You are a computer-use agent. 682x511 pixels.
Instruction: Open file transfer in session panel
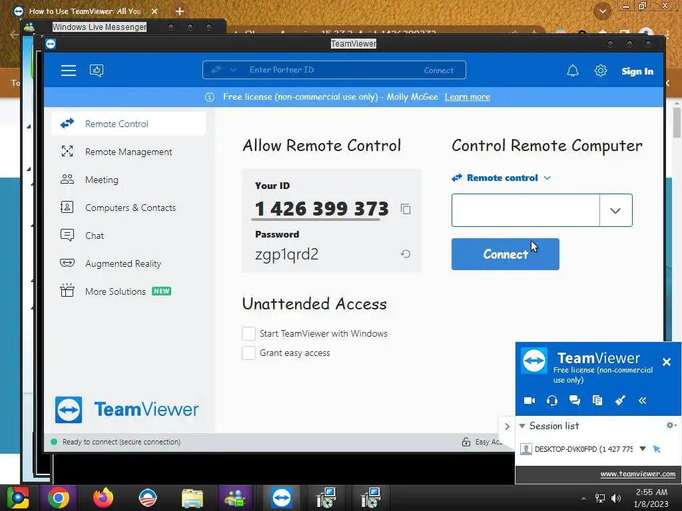(597, 401)
